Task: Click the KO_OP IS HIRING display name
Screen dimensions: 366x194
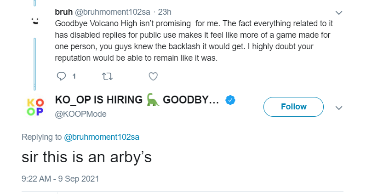Action: [137, 100]
